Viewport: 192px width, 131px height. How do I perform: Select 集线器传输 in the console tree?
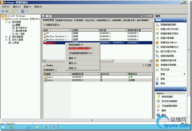tap(21, 31)
